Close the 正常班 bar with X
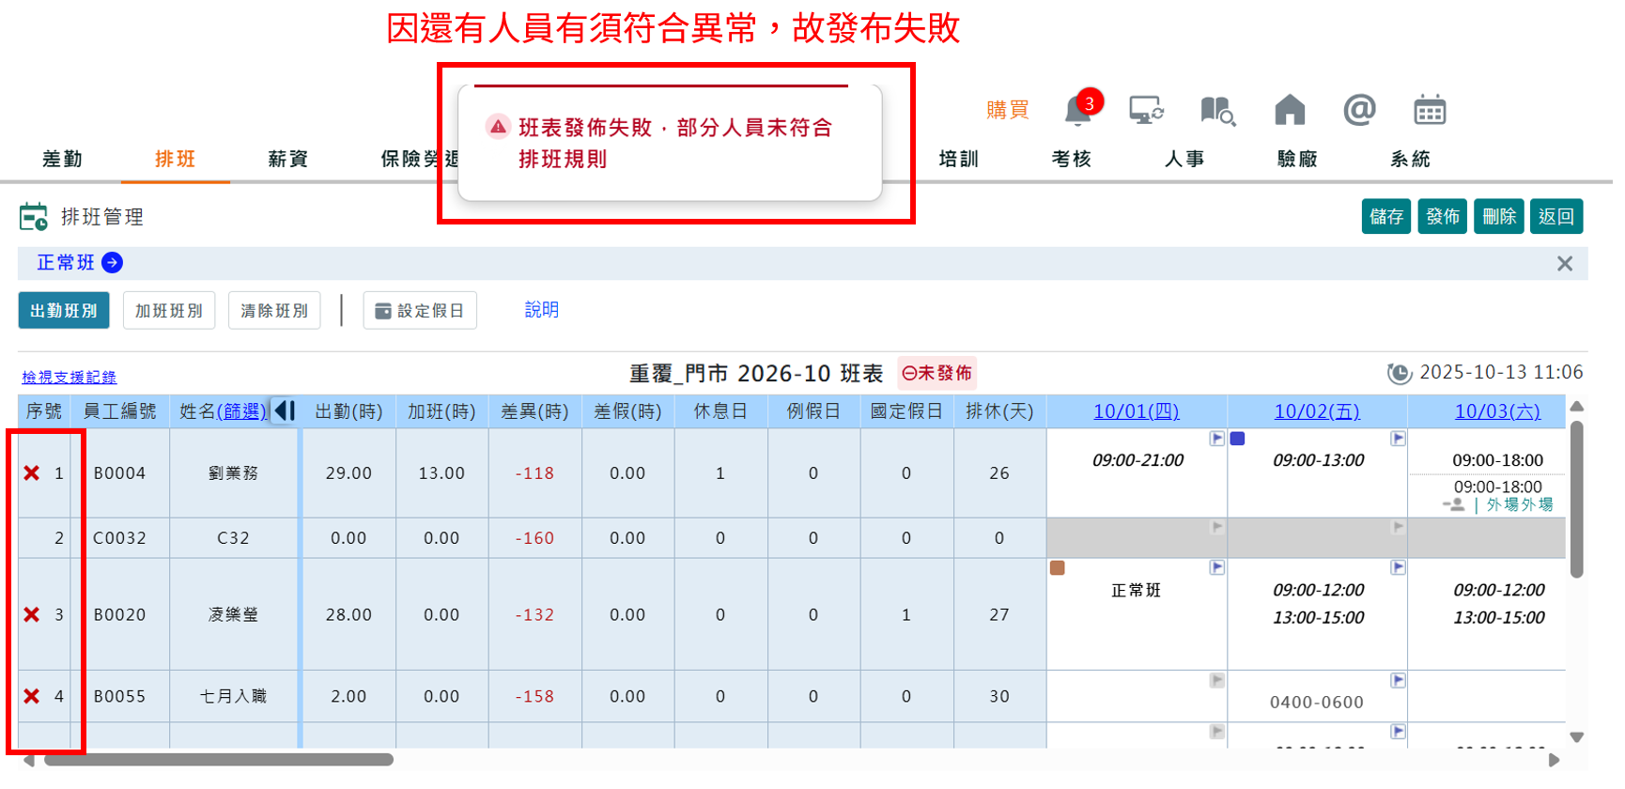Image resolution: width=1625 pixels, height=789 pixels. 1565,264
